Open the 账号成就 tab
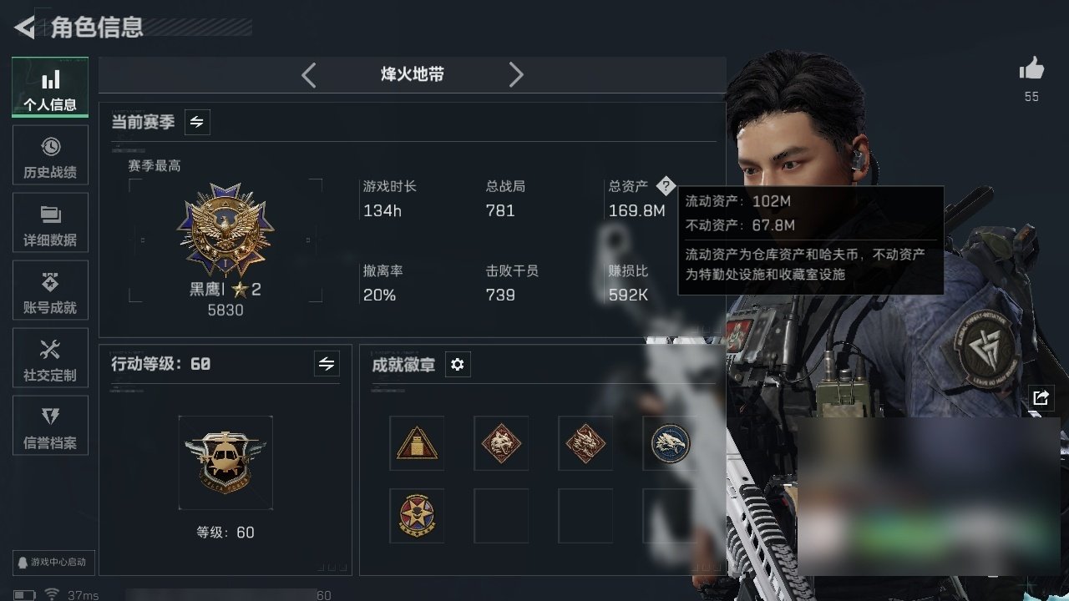 click(50, 294)
